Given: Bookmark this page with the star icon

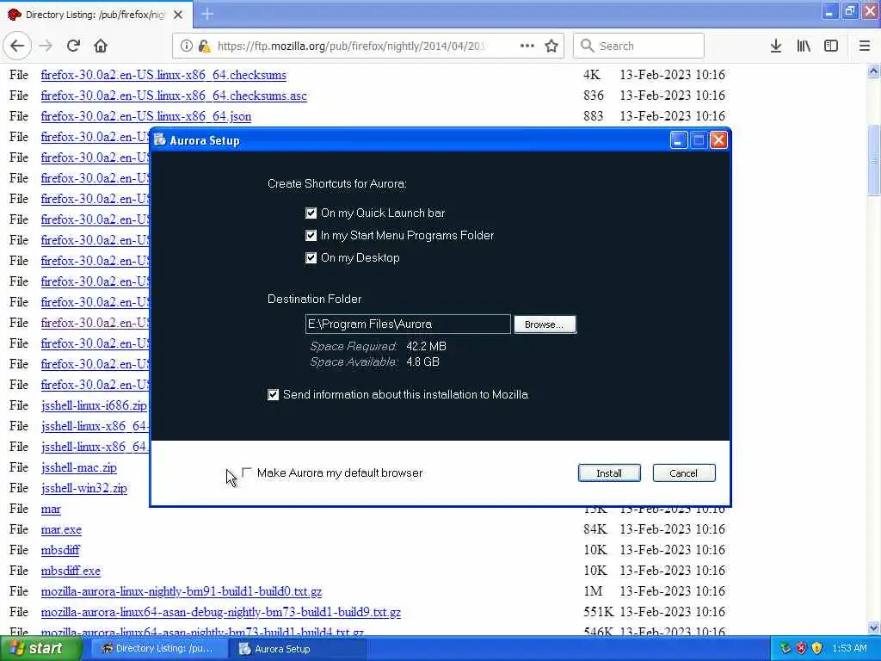Looking at the screenshot, I should [x=551, y=46].
